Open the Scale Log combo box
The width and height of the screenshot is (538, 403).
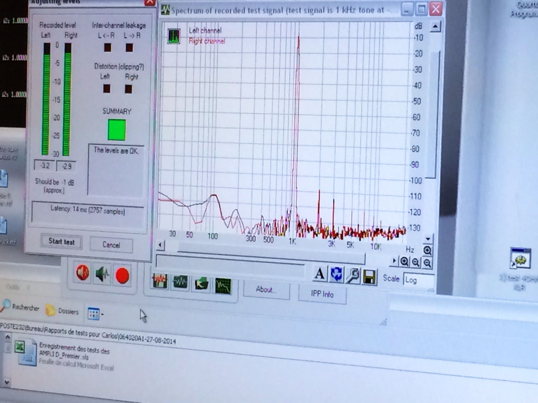pyautogui.click(x=418, y=280)
